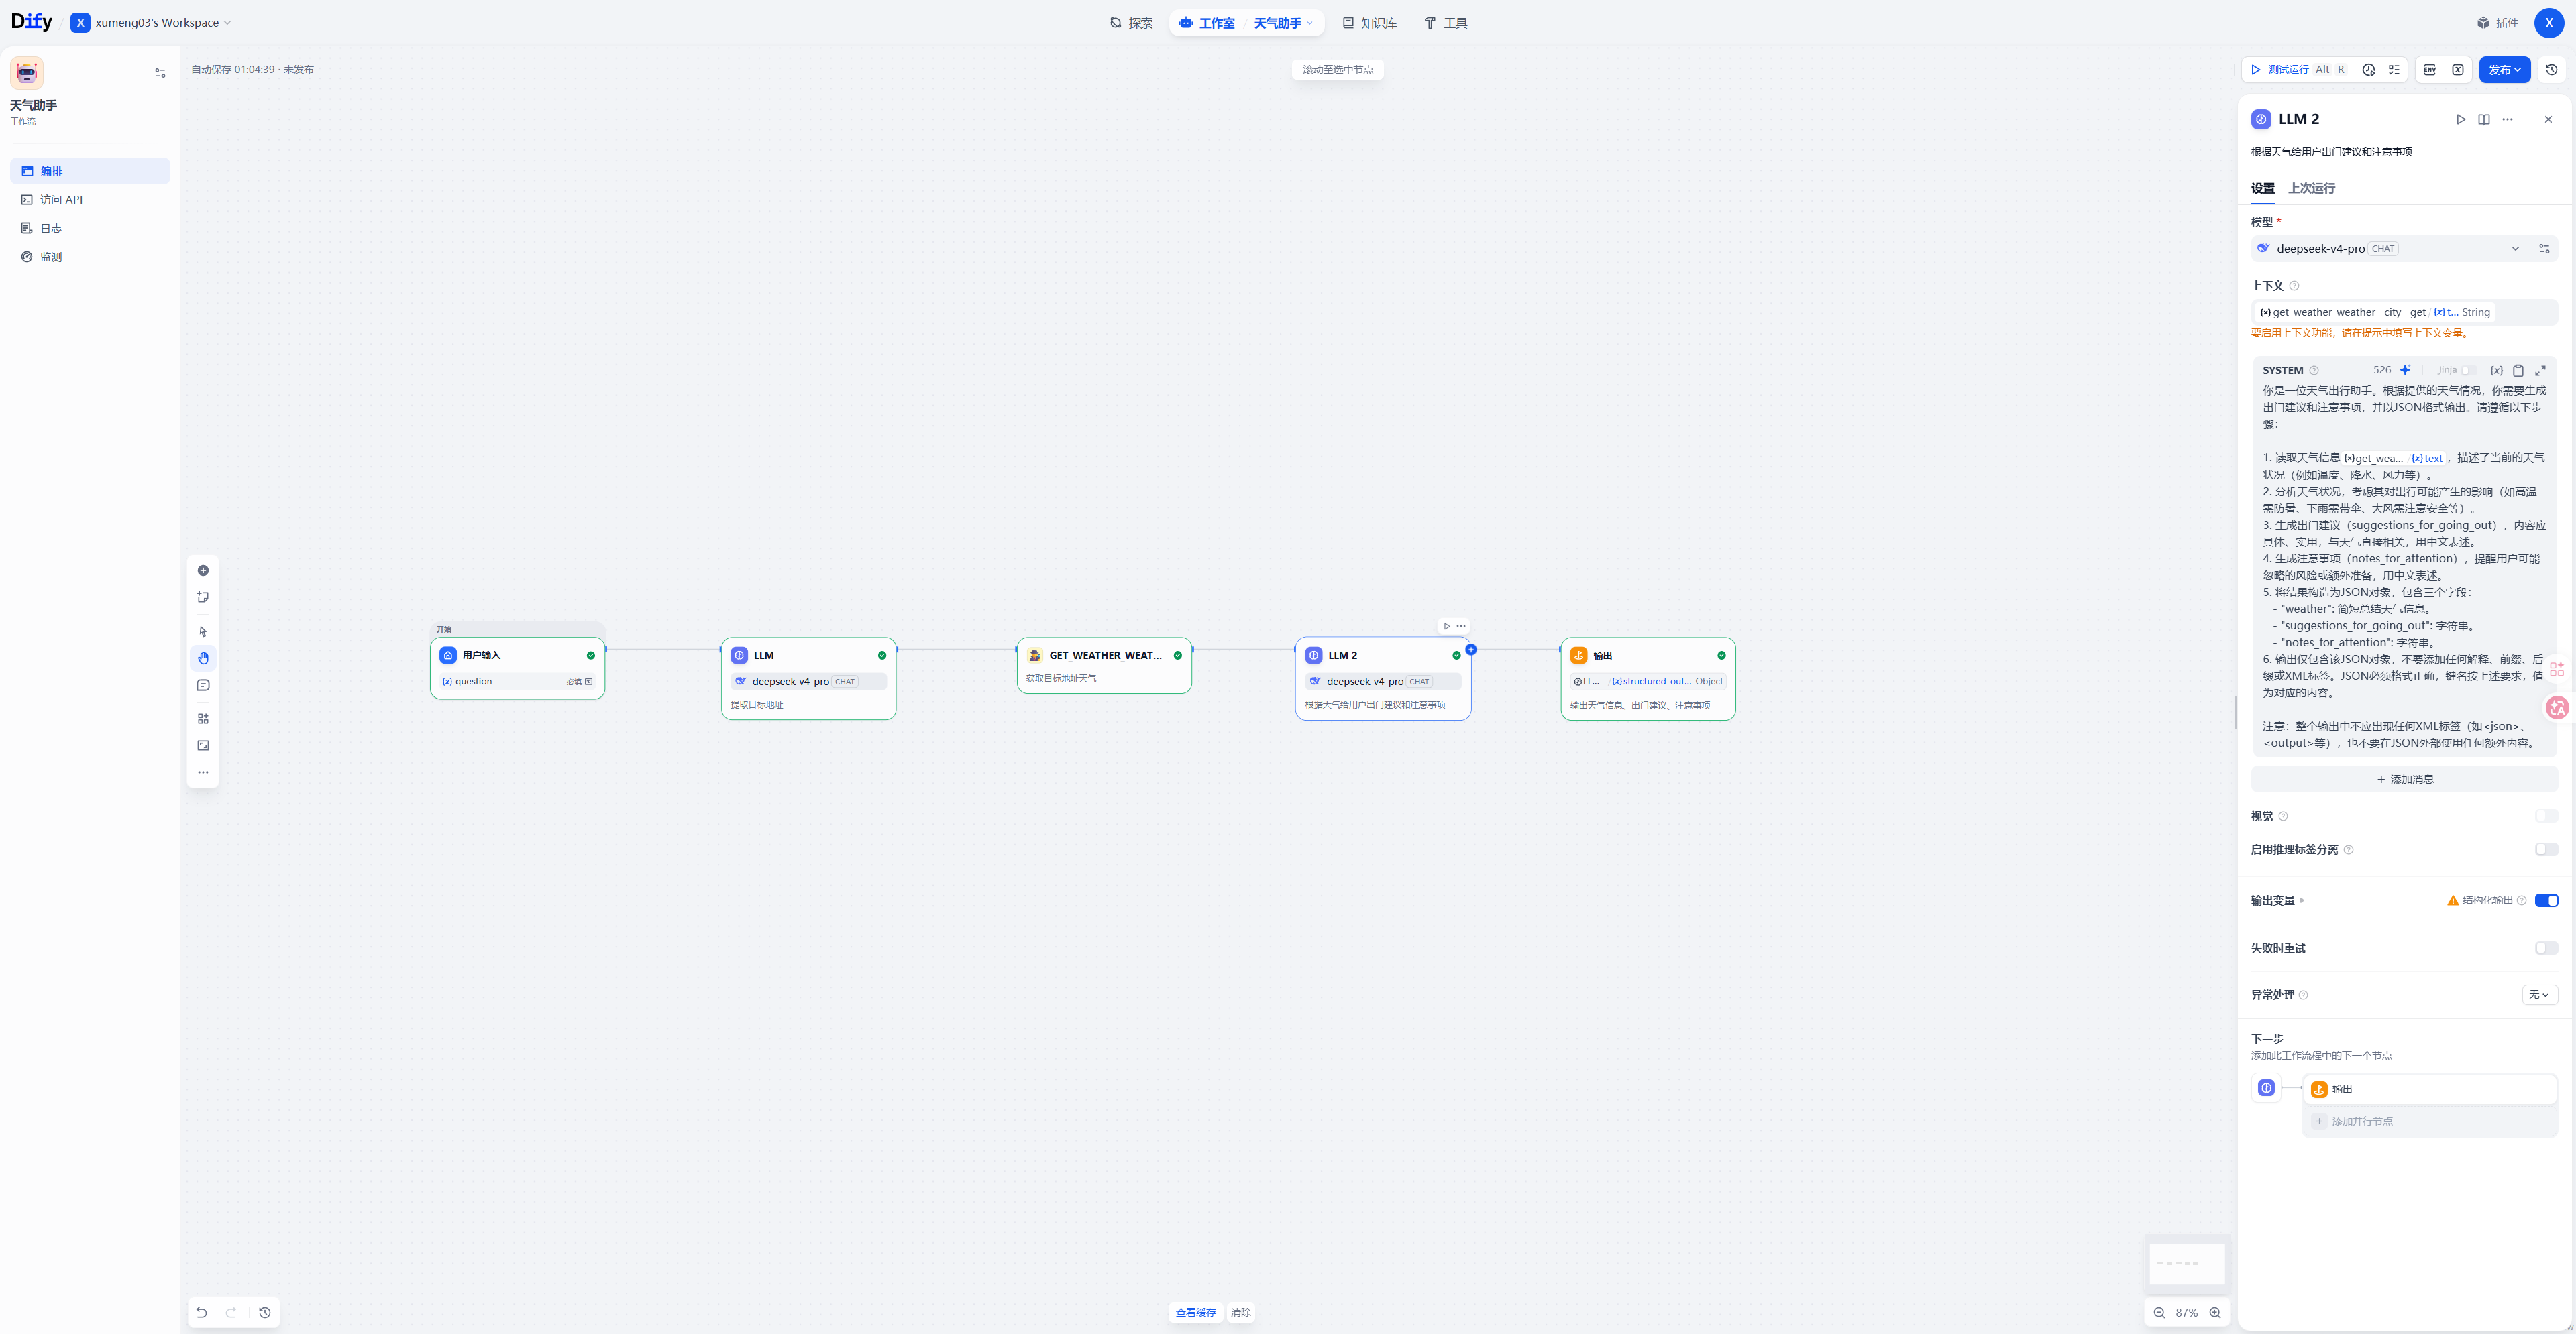2576x1334 pixels.
Task: Click insert variable {x} icon in SYSTEM prompt
Action: pyautogui.click(x=2496, y=371)
